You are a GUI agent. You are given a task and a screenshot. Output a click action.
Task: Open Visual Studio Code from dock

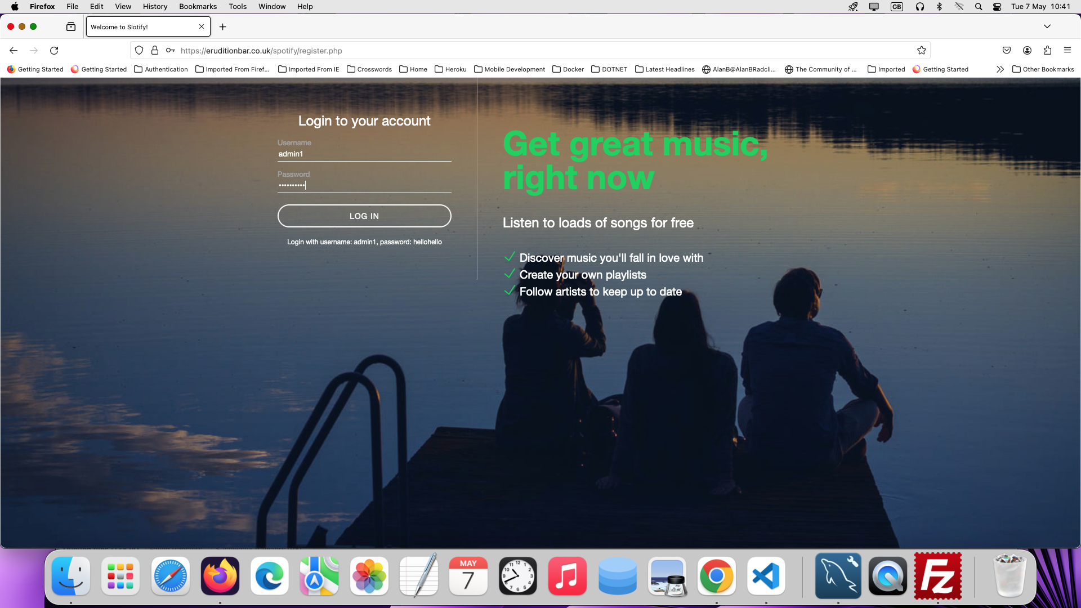coord(766,576)
